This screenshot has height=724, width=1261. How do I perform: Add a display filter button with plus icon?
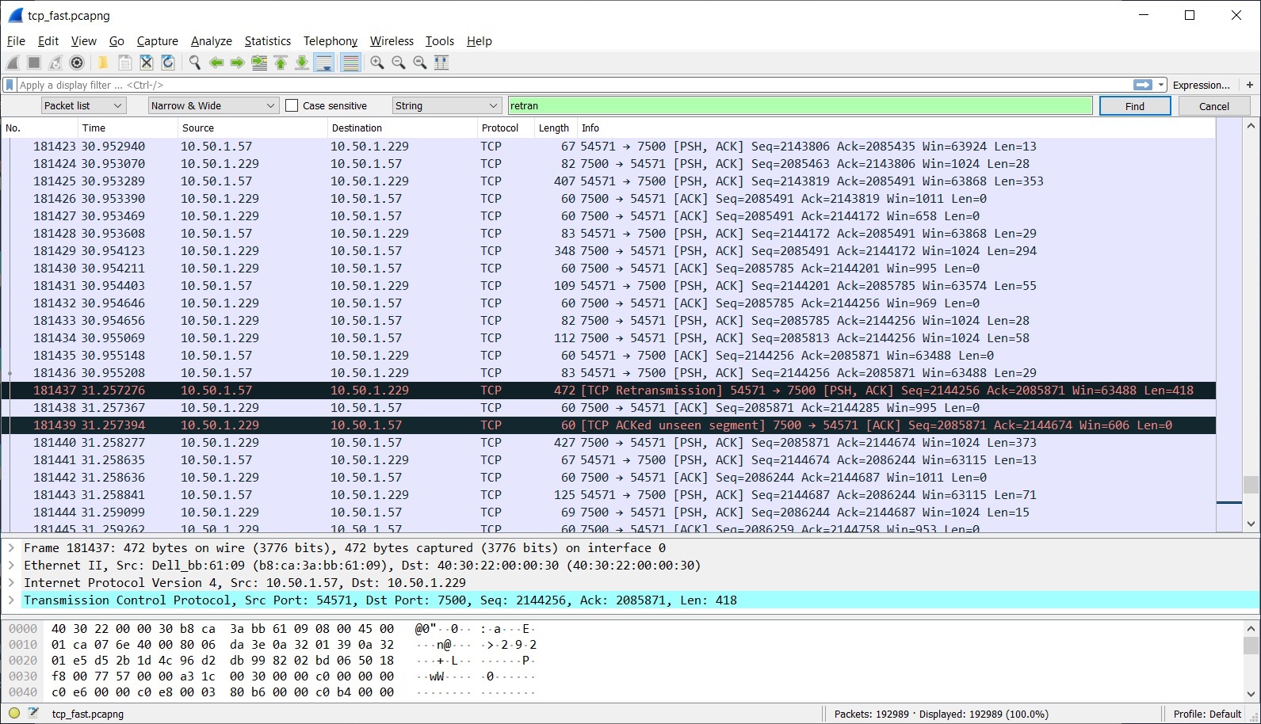pyautogui.click(x=1250, y=85)
